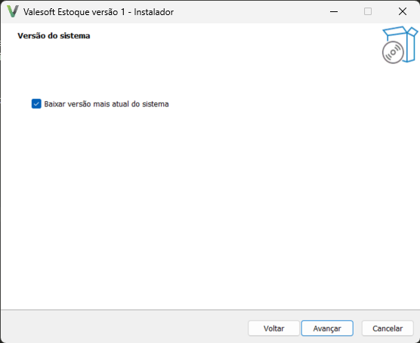The height and width of the screenshot is (343, 420).
Task: Click the 'Valesoft Estoque versão 1 - Instalador' title text
Action: click(x=98, y=12)
